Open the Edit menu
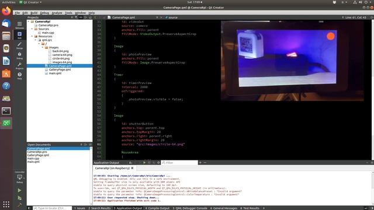The image size is (374, 210). click(25, 13)
